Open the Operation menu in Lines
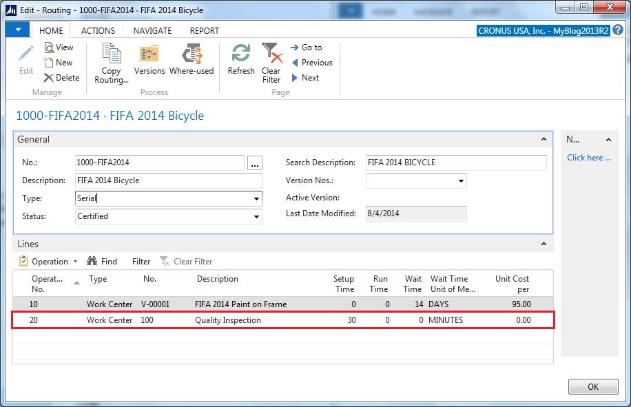The width and height of the screenshot is (631, 407). tap(48, 262)
